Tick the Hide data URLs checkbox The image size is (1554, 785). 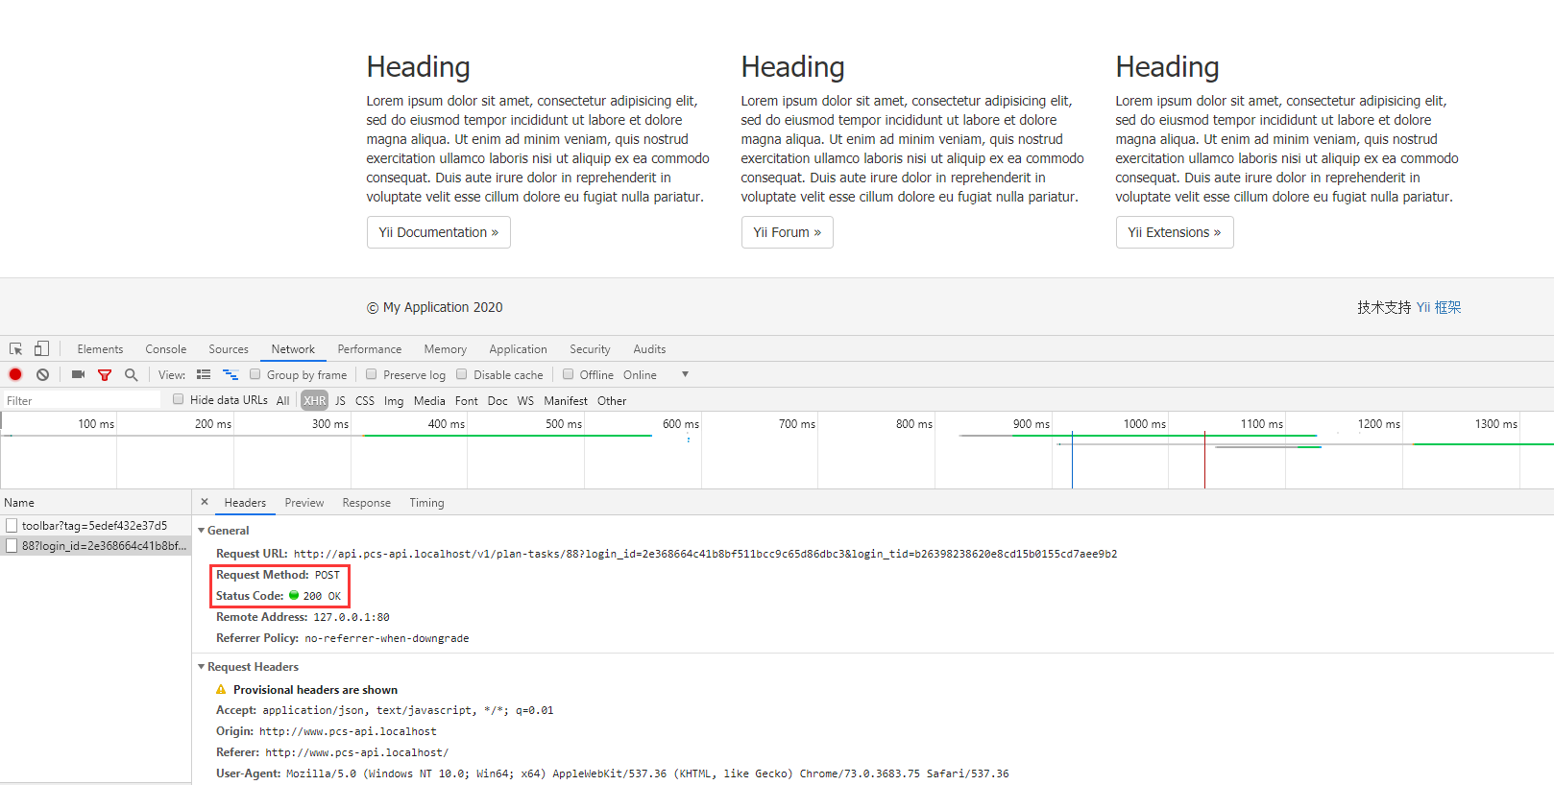tap(179, 400)
